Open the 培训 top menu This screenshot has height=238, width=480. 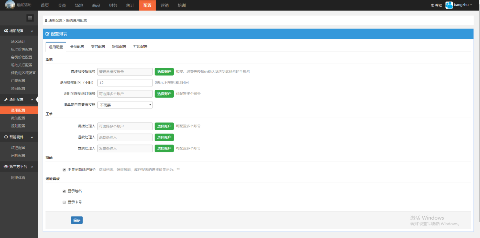click(x=182, y=5)
